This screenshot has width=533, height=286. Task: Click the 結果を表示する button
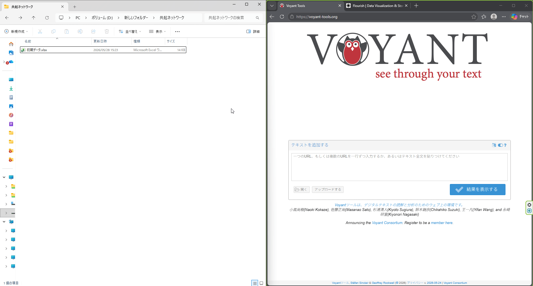pyautogui.click(x=477, y=190)
